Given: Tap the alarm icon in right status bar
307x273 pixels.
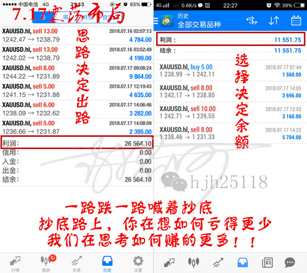Looking at the screenshot, I should [x=269, y=5].
